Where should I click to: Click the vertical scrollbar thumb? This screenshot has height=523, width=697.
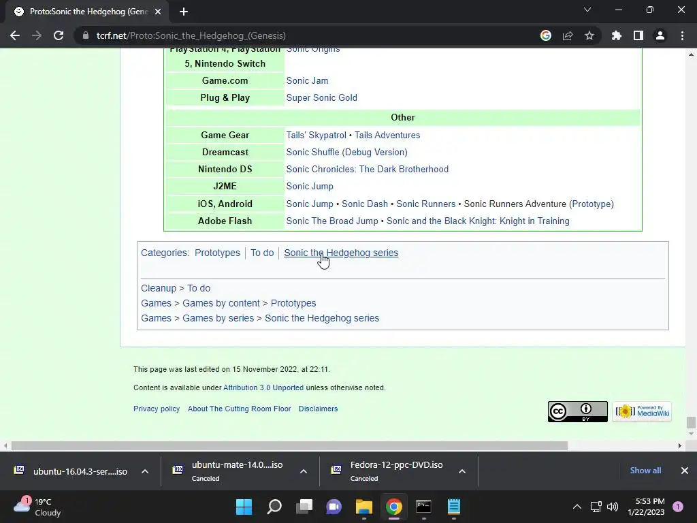pyautogui.click(x=691, y=422)
